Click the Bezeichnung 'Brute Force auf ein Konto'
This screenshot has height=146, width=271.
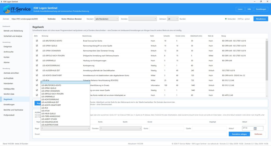(x=92, y=41)
